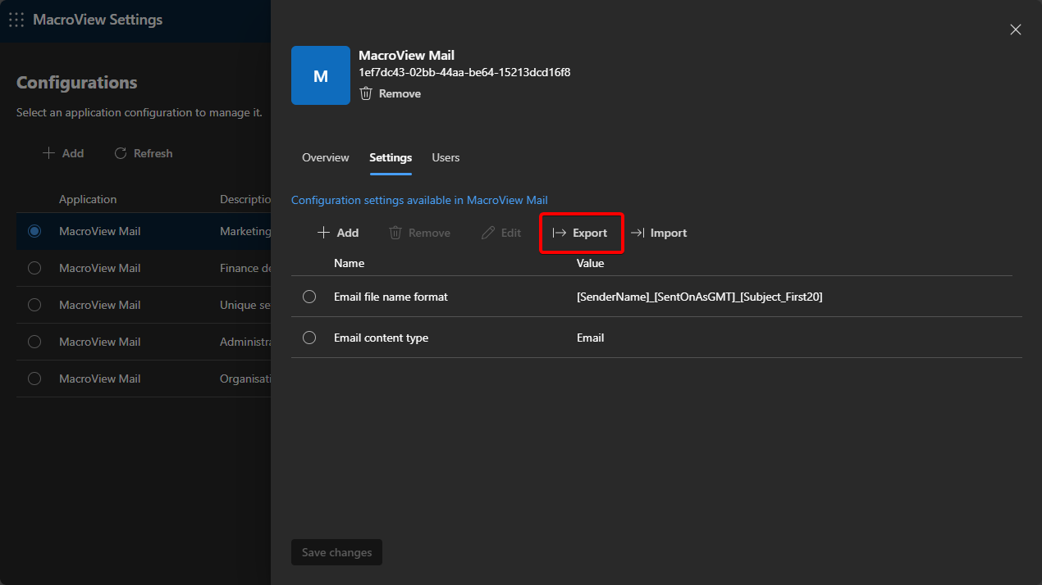This screenshot has width=1042, height=585.
Task: Switch to the Overview tab
Action: click(326, 157)
